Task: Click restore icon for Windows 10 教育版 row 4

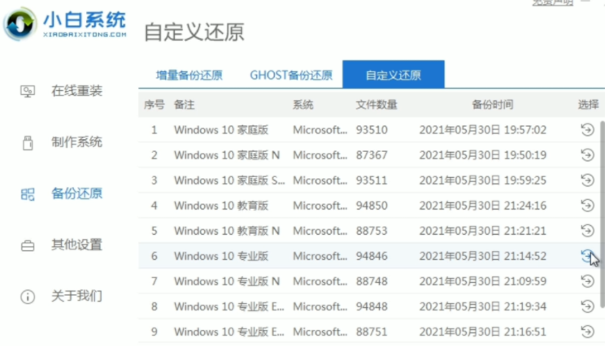Action: tap(587, 206)
